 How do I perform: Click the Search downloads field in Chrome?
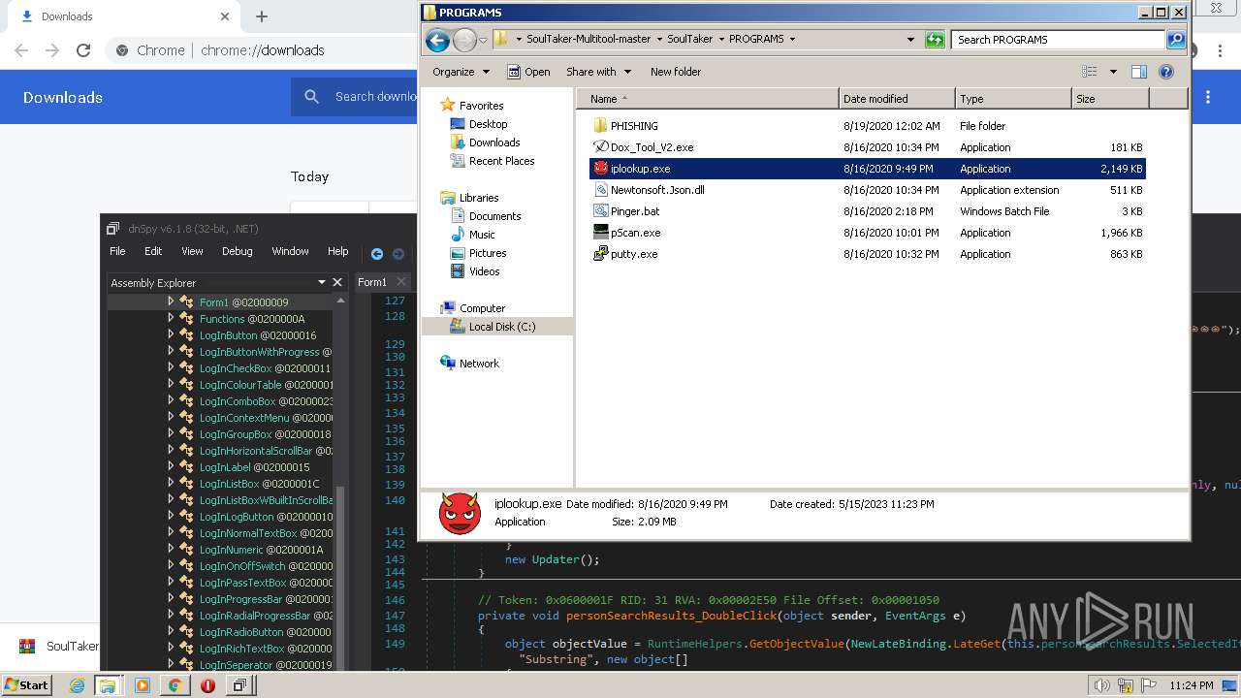tap(376, 96)
